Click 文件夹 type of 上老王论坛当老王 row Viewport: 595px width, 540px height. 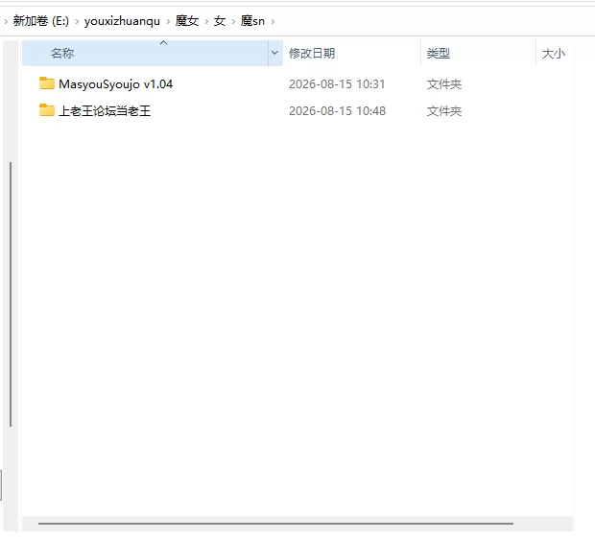click(444, 111)
